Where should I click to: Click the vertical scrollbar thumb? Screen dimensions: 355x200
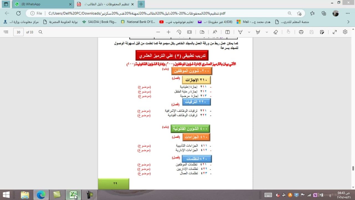coord(353,168)
